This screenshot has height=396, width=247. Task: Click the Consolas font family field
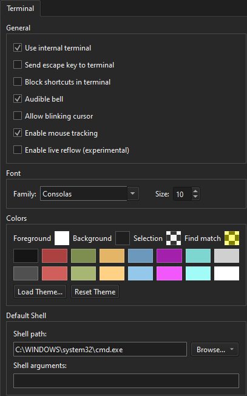pos(83,193)
